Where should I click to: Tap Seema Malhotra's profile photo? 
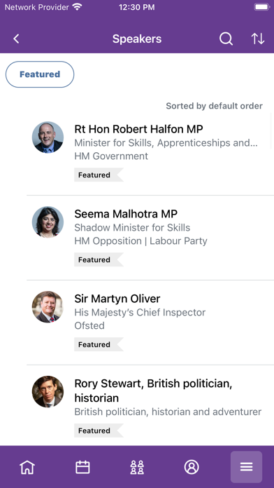(48, 222)
